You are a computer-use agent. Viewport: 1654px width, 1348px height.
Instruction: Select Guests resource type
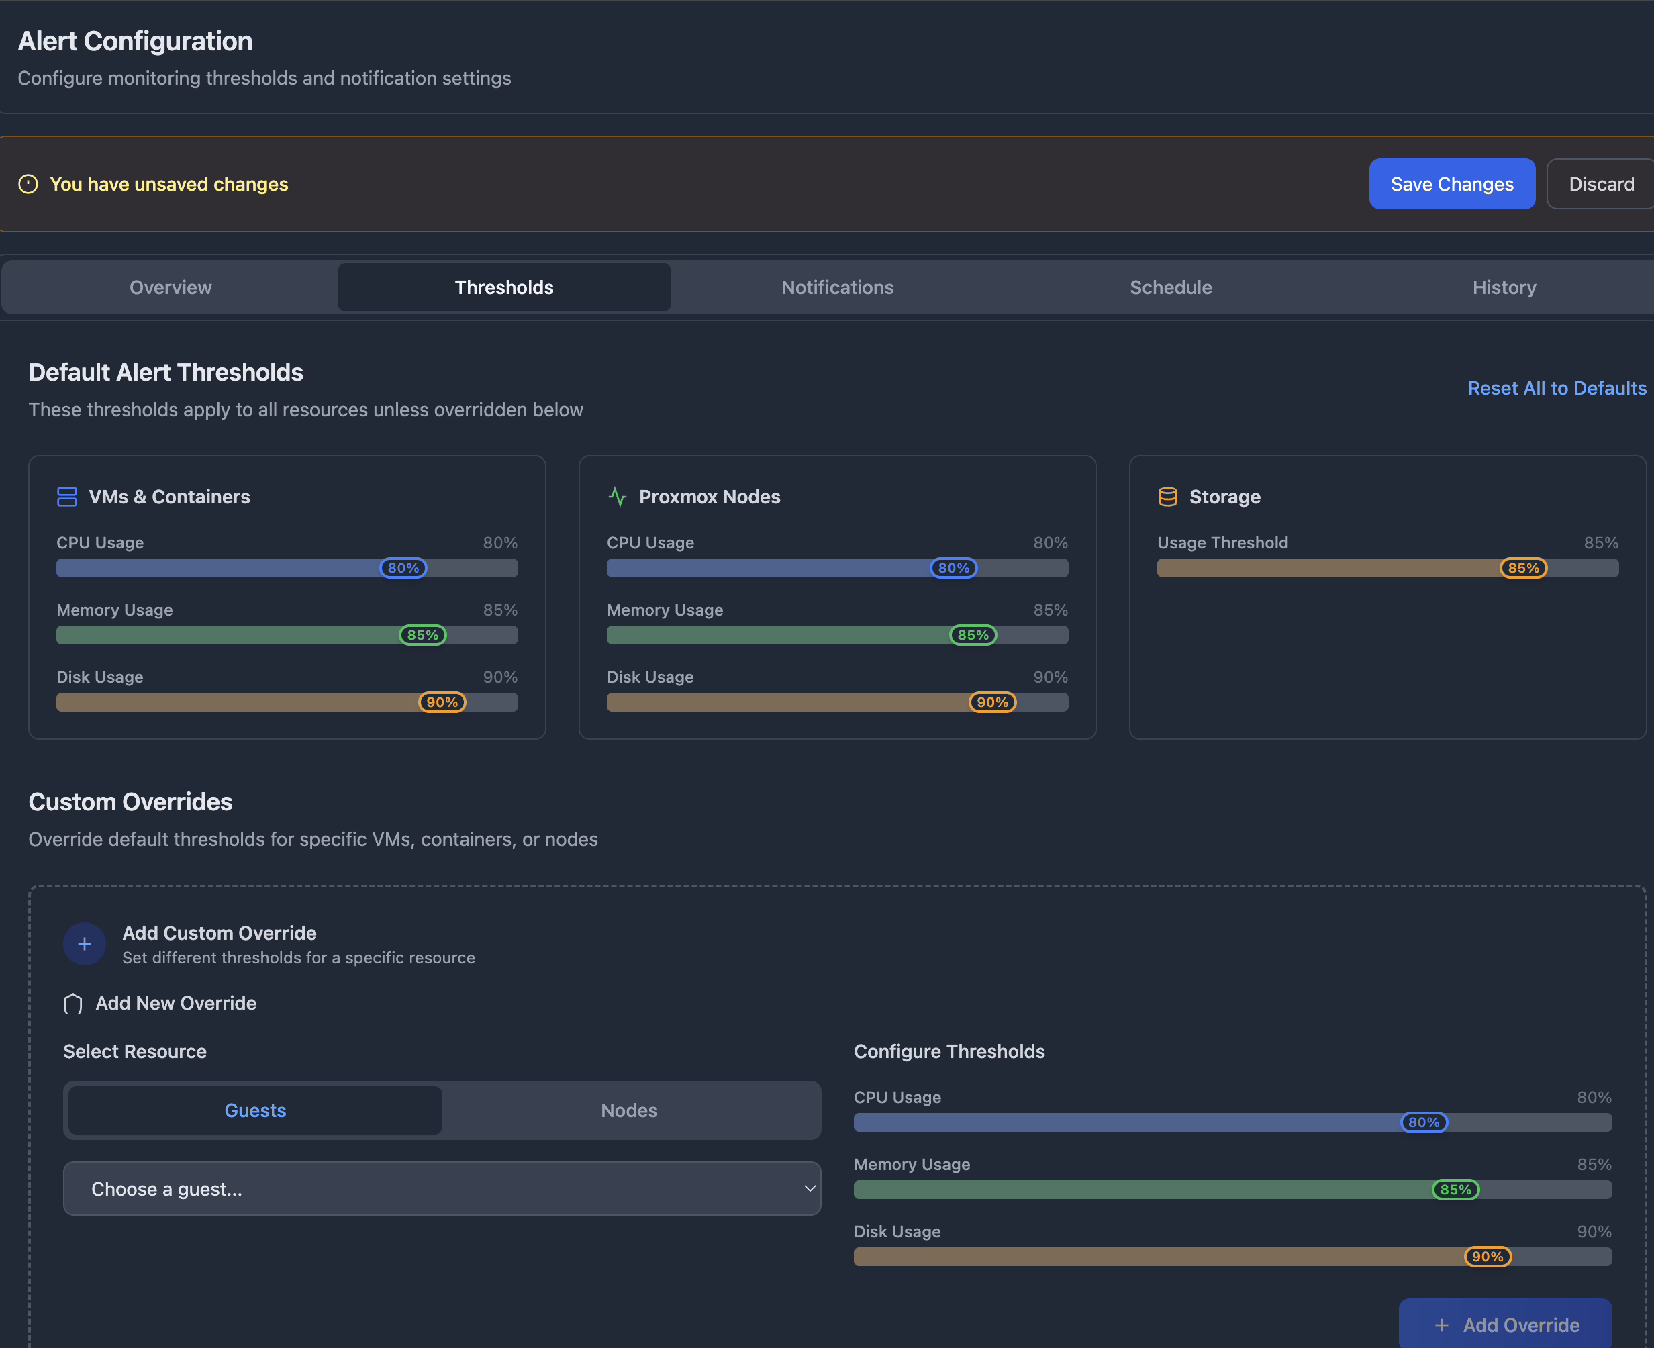click(x=256, y=1110)
